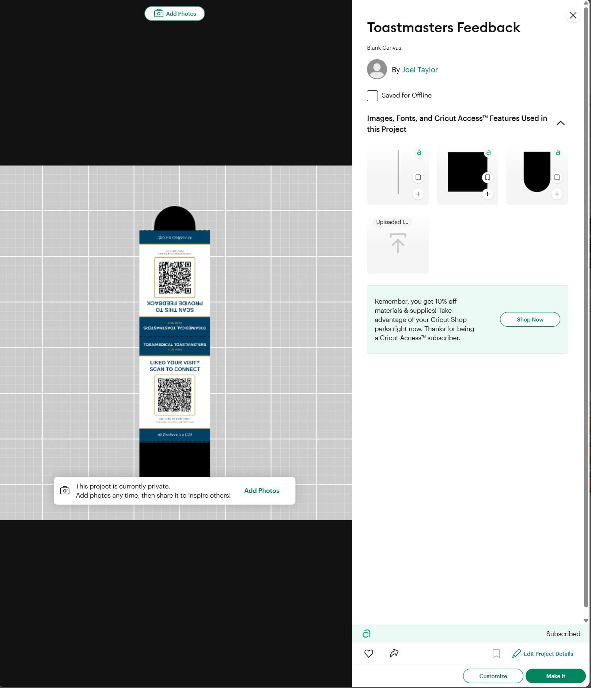Share the project using the arrow icon
The height and width of the screenshot is (688, 591).
[394, 653]
